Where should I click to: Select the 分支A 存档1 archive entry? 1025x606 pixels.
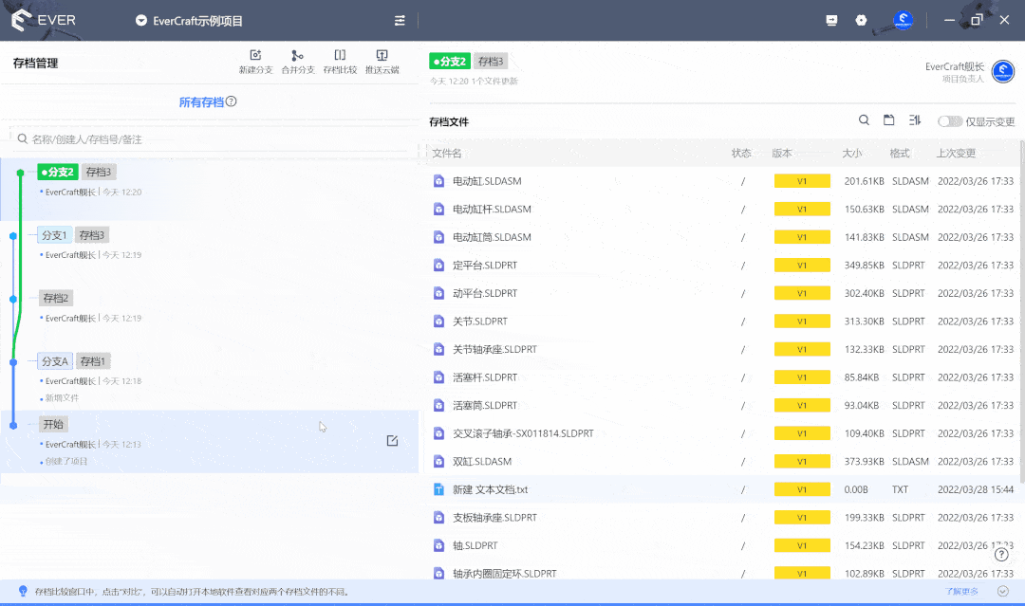[209, 378]
